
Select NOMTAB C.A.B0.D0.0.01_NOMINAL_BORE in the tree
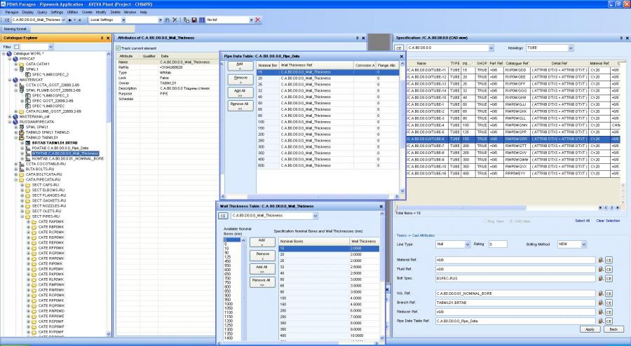coord(67,159)
